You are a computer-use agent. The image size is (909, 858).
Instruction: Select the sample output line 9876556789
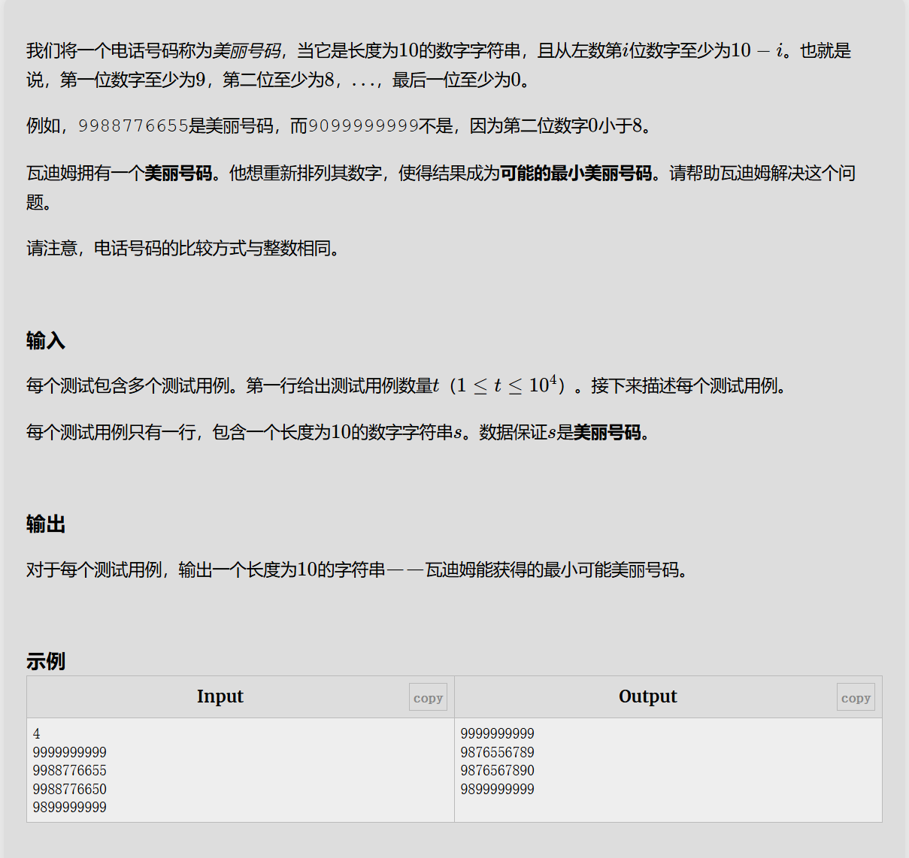tap(497, 752)
